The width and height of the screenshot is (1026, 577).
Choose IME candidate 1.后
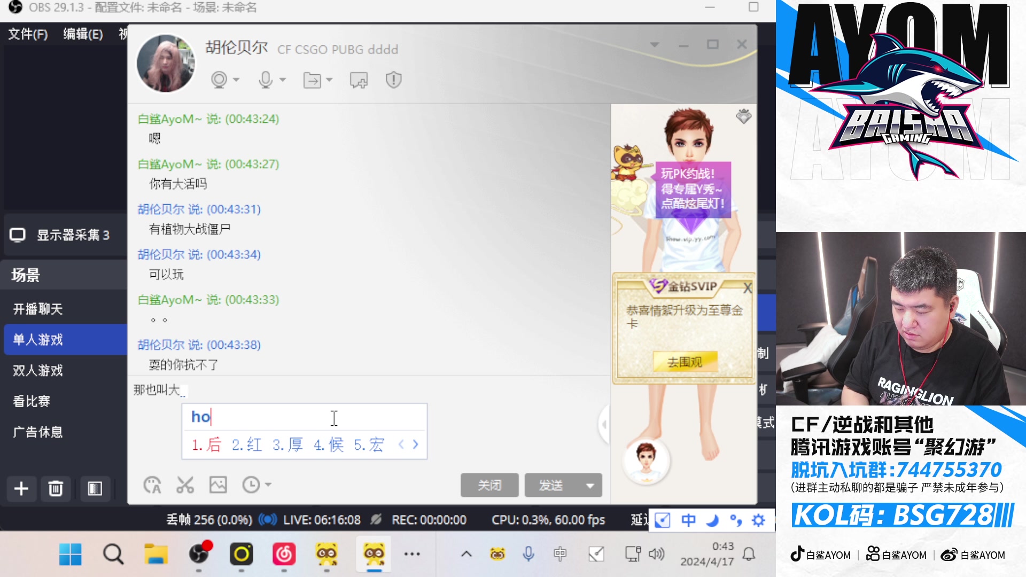(206, 445)
